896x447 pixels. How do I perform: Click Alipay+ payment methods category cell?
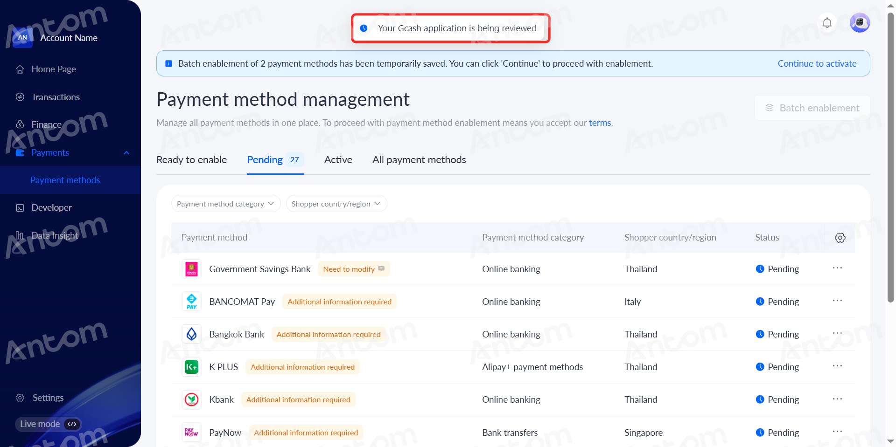pyautogui.click(x=532, y=367)
